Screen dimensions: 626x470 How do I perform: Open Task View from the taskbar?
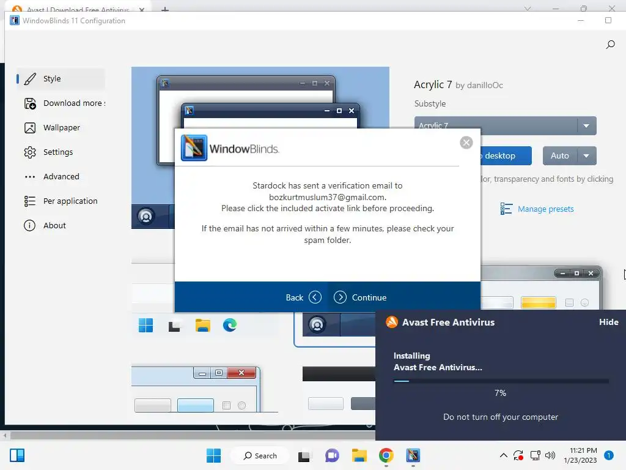pos(304,455)
